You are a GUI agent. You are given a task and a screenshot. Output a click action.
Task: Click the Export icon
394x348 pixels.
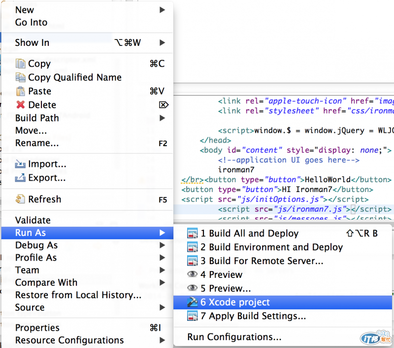click(x=20, y=178)
